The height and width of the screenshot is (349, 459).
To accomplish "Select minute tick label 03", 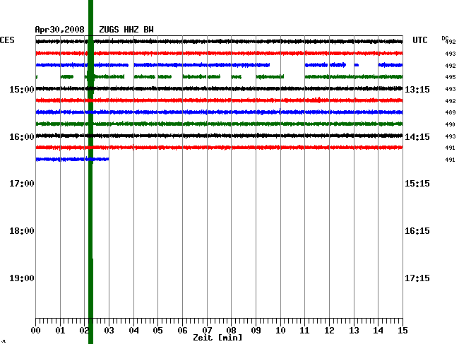I will point(109,331).
